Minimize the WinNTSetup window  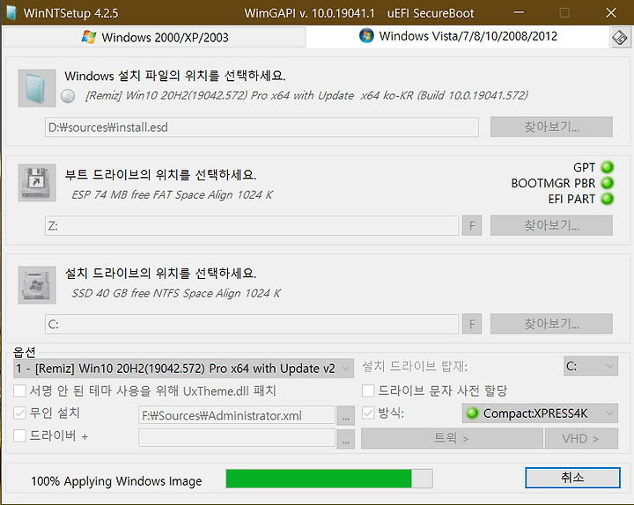[x=519, y=12]
